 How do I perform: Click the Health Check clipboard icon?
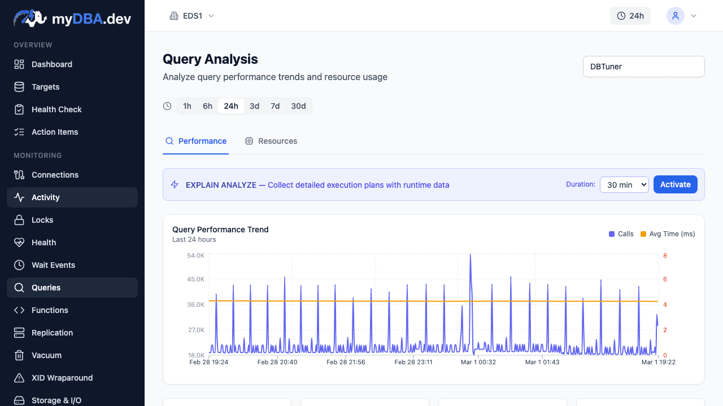19,109
